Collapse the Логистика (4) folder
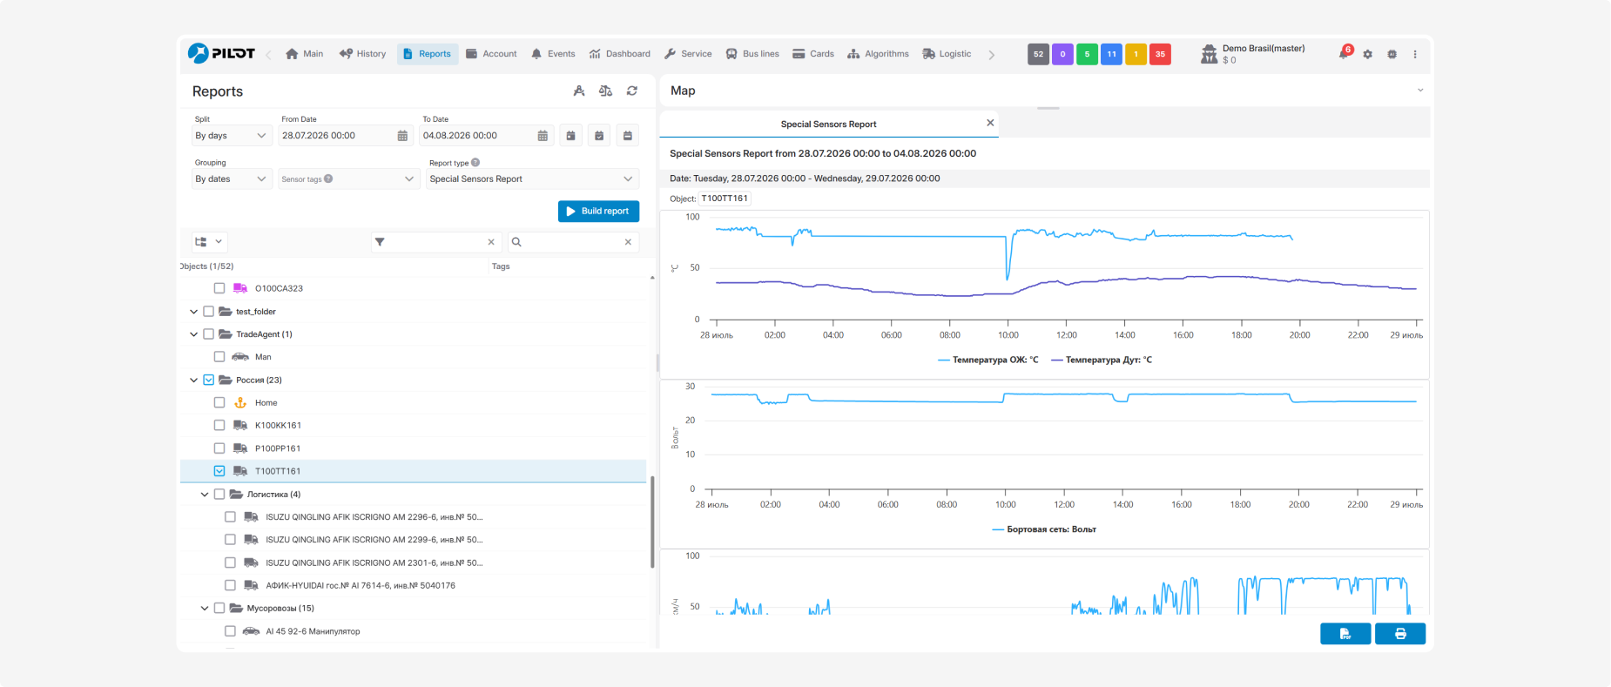 coord(205,495)
